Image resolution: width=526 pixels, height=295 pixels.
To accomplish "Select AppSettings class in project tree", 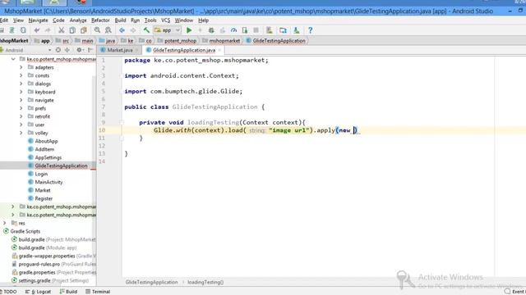I will click(48, 157).
